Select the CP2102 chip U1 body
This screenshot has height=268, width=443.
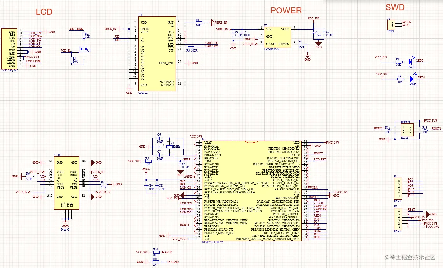[157, 54]
